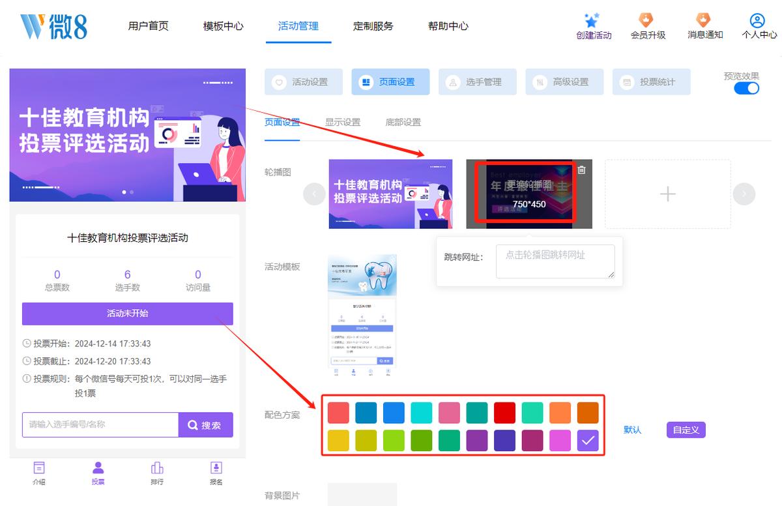
Task: Click the 默认 color scheme link
Action: click(x=633, y=430)
